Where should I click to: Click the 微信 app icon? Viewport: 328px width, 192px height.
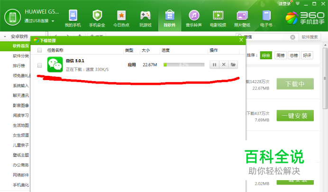55,64
